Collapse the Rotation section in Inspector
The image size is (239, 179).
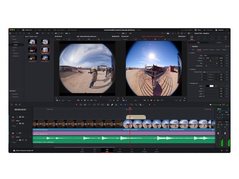click(189, 69)
